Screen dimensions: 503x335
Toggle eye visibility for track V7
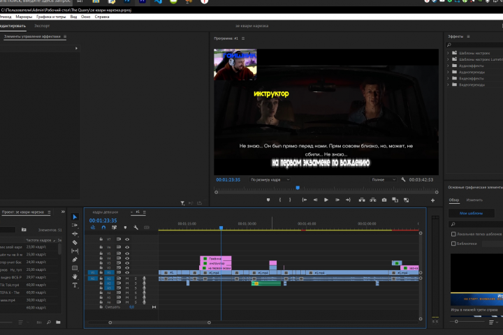click(127, 239)
